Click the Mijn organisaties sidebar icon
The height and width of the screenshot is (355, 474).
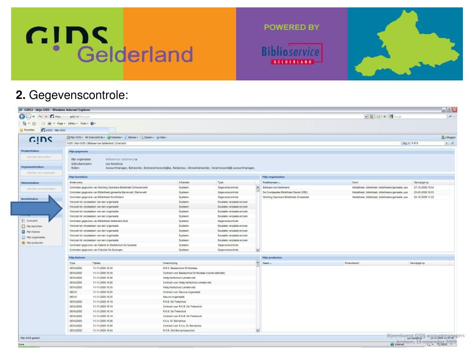click(x=23, y=237)
